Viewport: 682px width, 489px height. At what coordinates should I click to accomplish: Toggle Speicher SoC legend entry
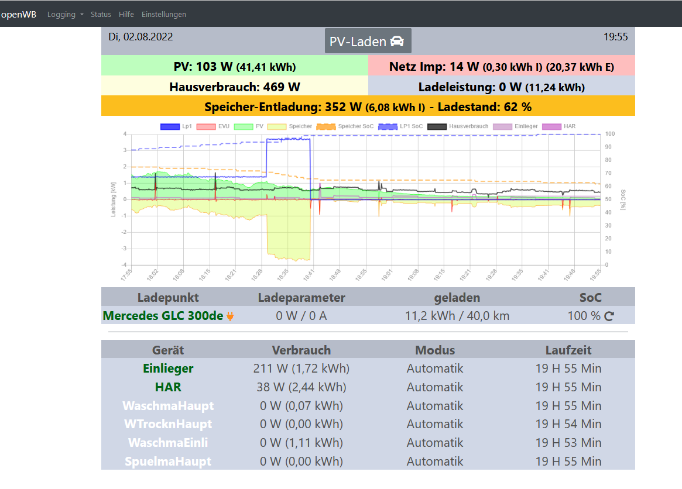click(x=325, y=126)
